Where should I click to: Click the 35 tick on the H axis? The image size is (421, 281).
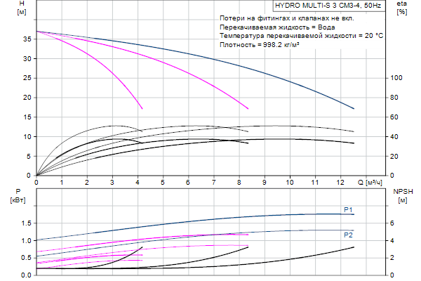click(27, 39)
